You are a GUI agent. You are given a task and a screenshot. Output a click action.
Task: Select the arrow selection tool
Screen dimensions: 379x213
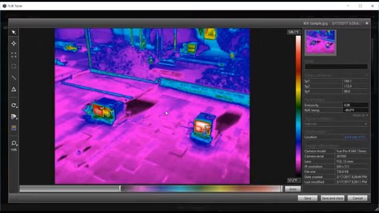click(x=14, y=33)
